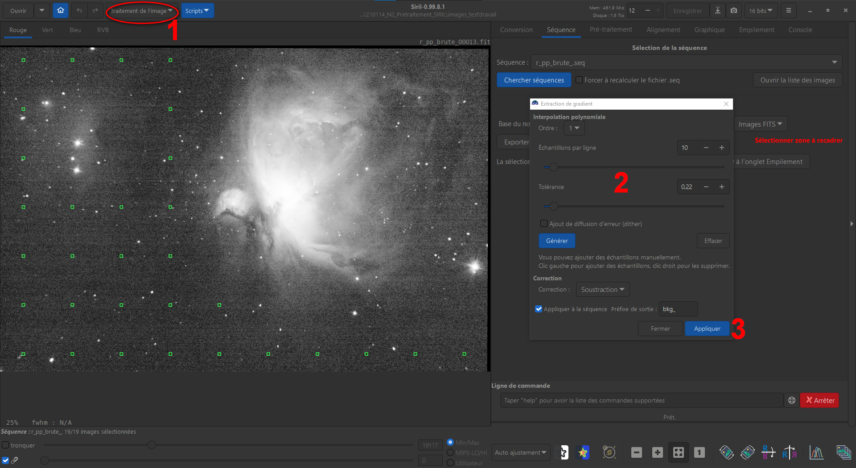Rotate image counter-clockwise icon

click(x=727, y=452)
